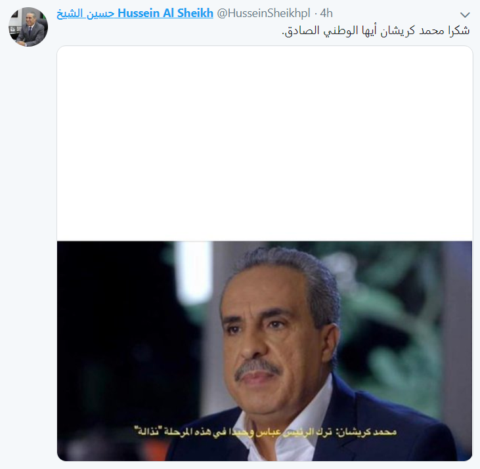Open Hussein Al Sheikh's round profile avatar
The width and height of the screenshot is (480, 469).
[x=28, y=27]
